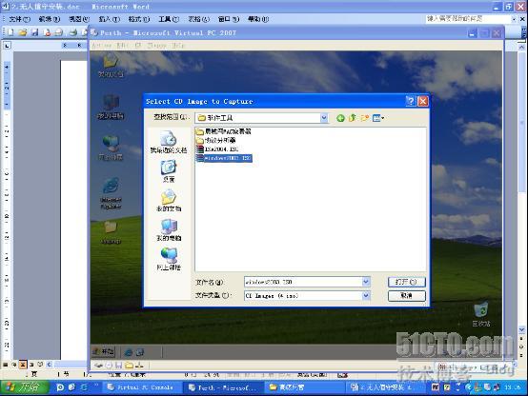Select the second folder in file list
528x396 pixels.
point(216,140)
